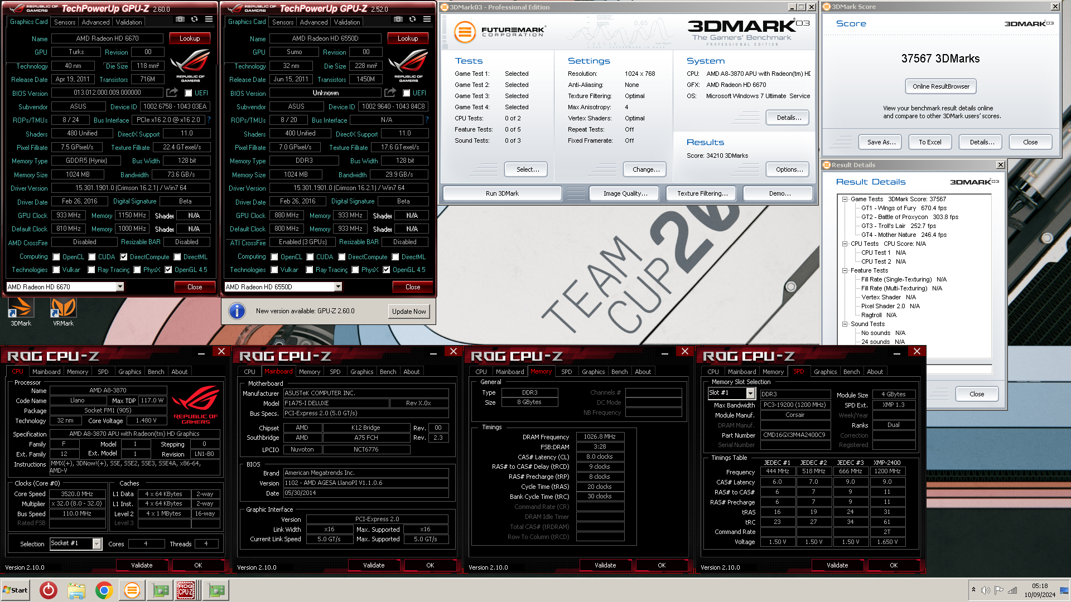Collapse Game Tests node in Result Details
The image size is (1071, 602).
tap(845, 199)
